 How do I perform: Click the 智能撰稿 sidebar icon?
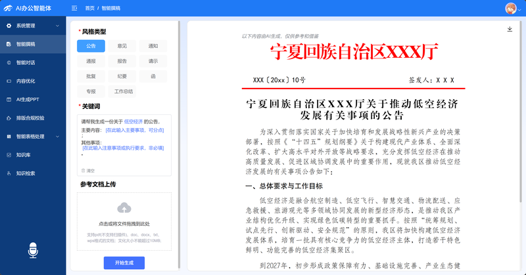pos(9,44)
